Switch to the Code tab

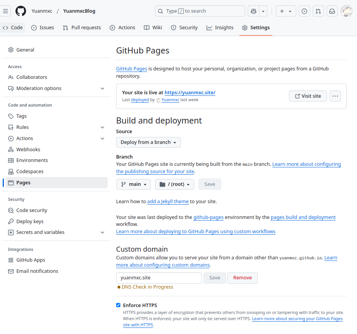point(13,28)
